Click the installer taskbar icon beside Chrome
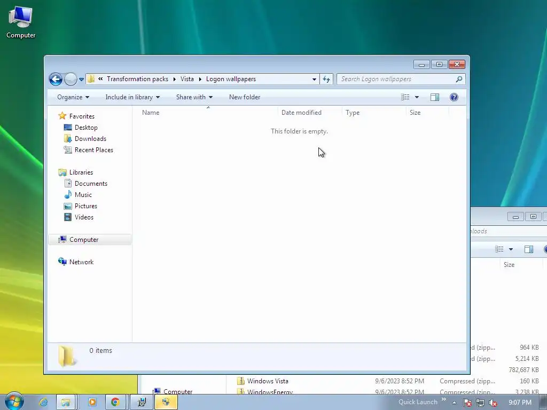This screenshot has width=547, height=410. 141,402
